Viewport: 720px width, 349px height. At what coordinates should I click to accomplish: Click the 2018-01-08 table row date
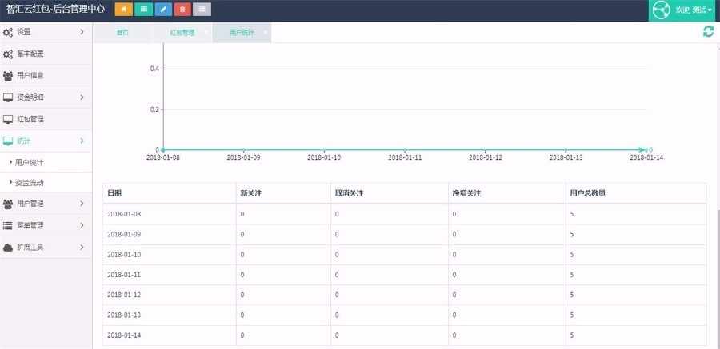(x=124, y=214)
